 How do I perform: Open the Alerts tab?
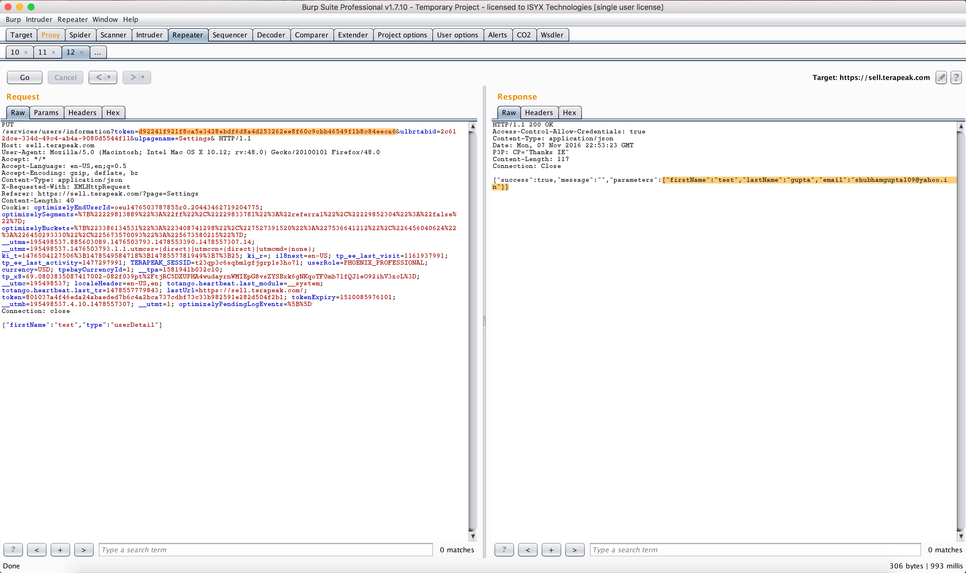pos(497,35)
